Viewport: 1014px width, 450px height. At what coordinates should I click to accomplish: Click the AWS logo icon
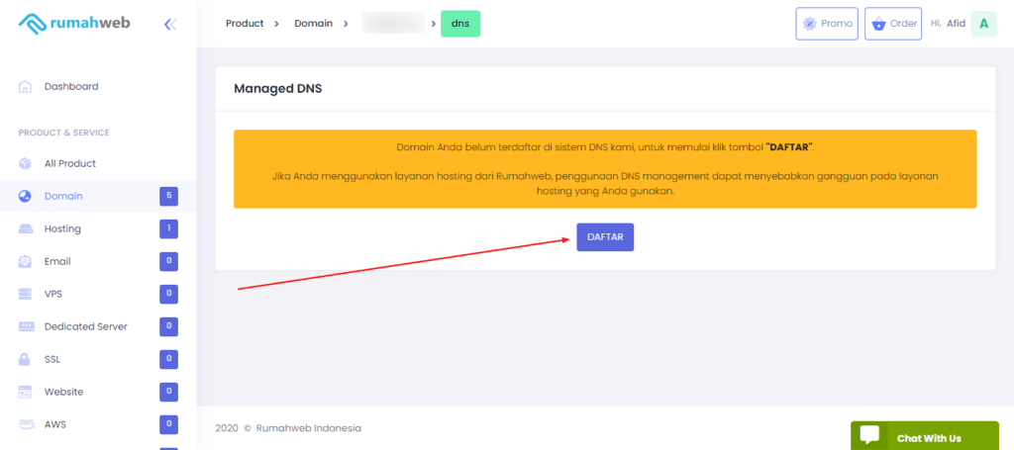pos(26,424)
